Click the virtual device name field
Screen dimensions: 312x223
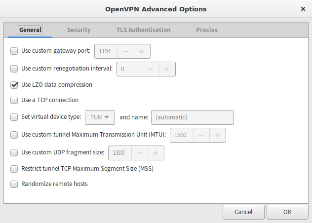tap(193, 117)
